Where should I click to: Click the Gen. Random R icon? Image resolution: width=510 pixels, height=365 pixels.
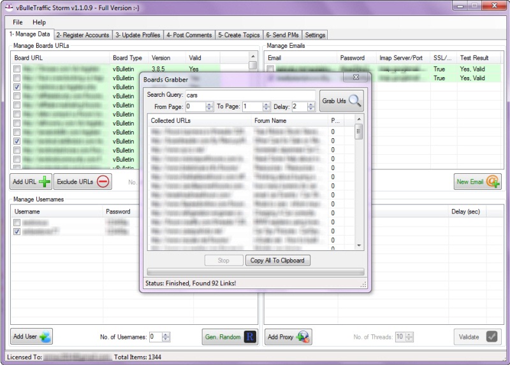(x=250, y=336)
